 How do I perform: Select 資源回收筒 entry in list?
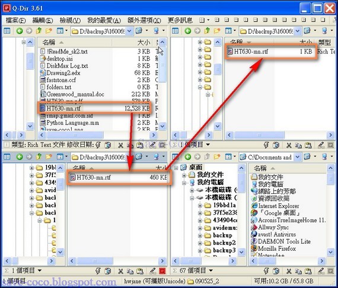[270, 199]
